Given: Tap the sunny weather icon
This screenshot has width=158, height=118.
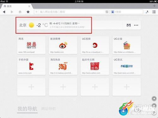Looking at the screenshot, I should [x=31, y=25].
